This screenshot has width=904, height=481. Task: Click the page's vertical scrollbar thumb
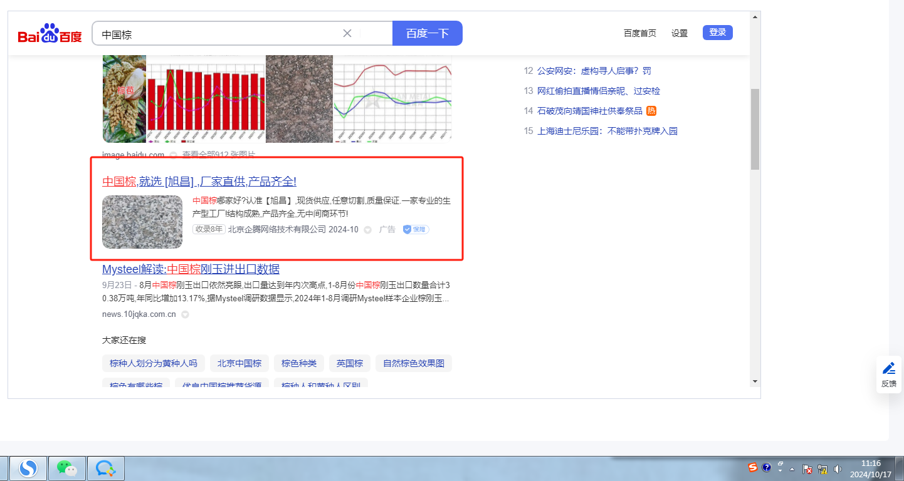click(x=755, y=128)
